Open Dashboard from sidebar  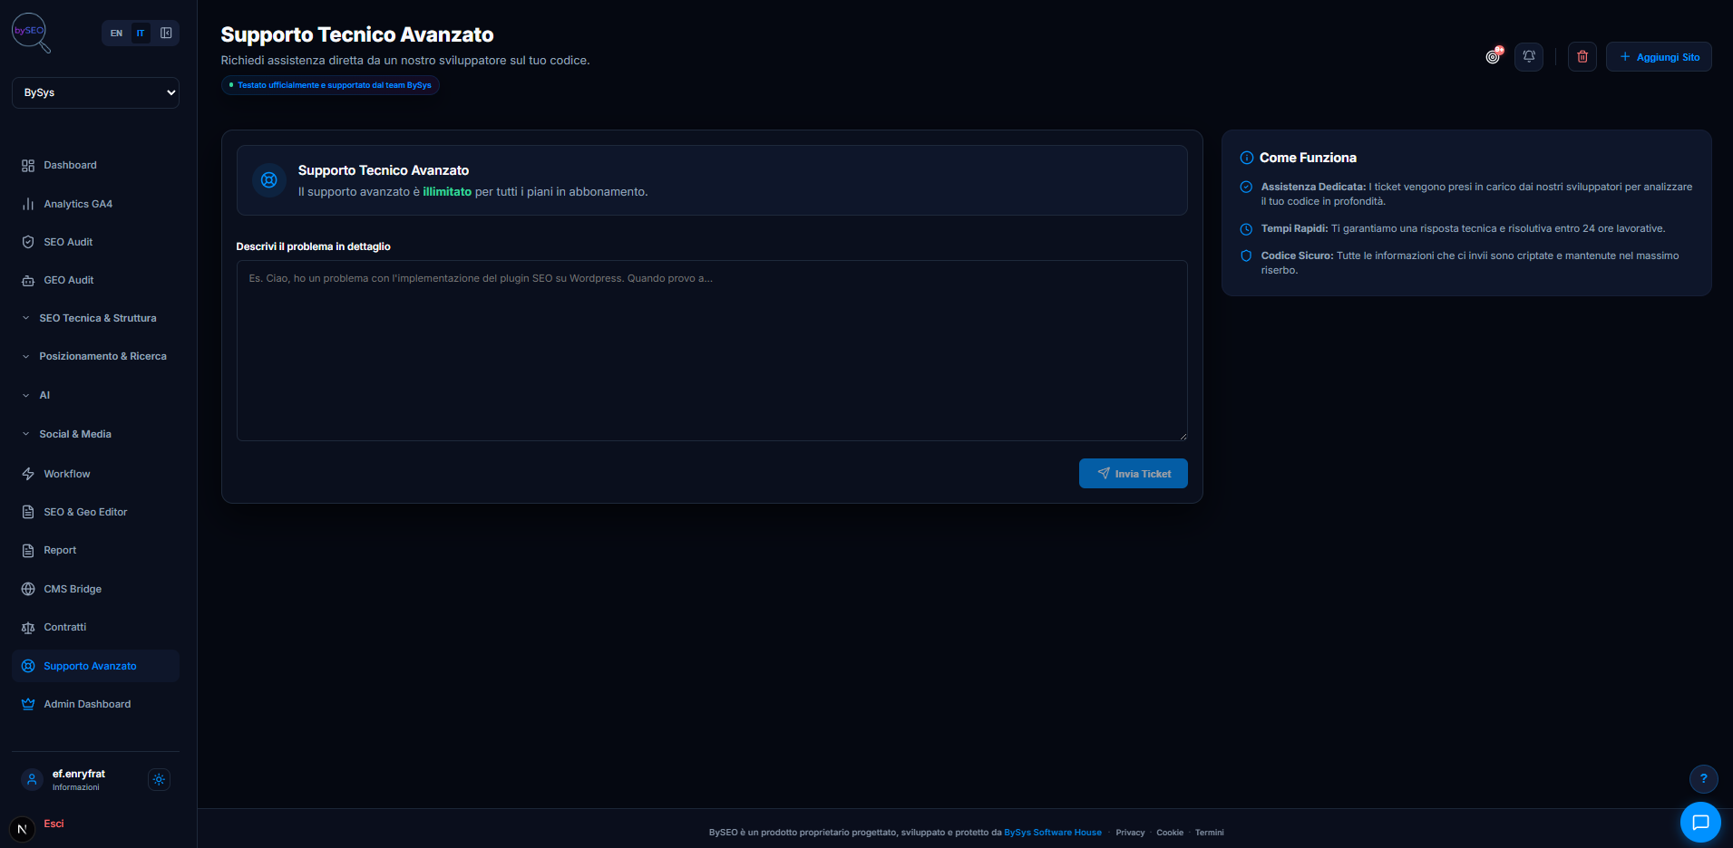(95, 165)
